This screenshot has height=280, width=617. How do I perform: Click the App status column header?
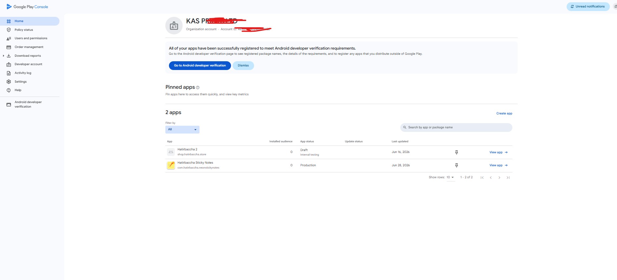click(307, 142)
